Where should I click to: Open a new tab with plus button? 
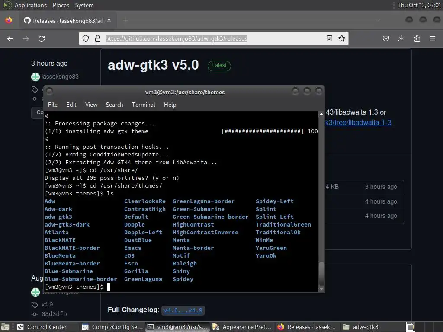point(125,21)
